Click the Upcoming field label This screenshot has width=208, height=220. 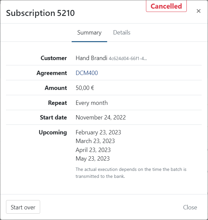[x=53, y=132]
